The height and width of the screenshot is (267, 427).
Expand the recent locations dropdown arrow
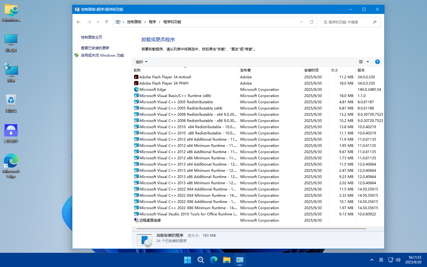coord(98,22)
